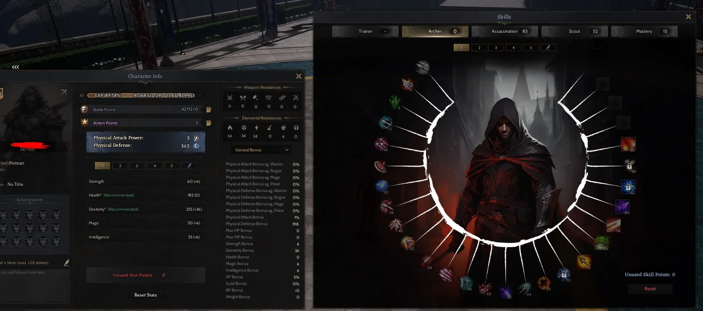Click the lightning resistance icon
This screenshot has width=703, height=311.
256,128
